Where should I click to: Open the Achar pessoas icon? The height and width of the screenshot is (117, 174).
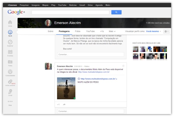click(10, 82)
